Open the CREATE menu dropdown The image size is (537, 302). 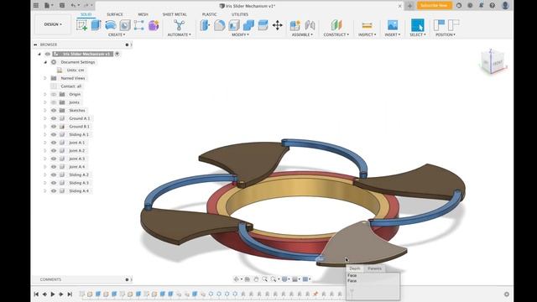tap(117, 34)
